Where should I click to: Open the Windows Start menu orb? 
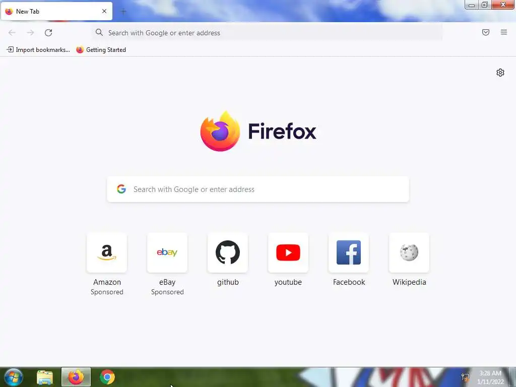[x=14, y=377]
